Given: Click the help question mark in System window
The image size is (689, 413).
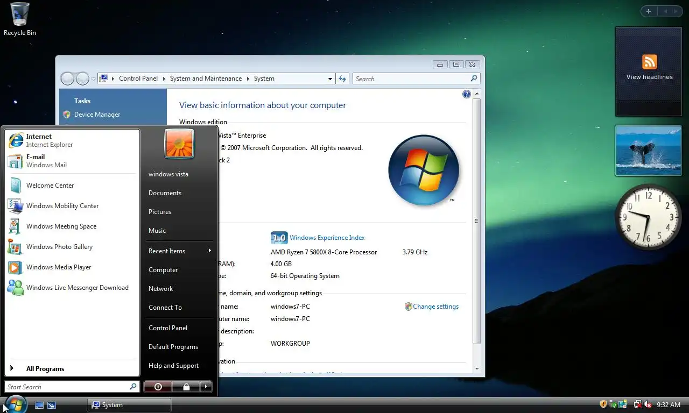Looking at the screenshot, I should 467,94.
